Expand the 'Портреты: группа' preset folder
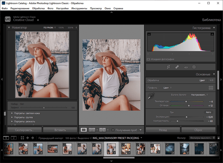 tap(12, 117)
